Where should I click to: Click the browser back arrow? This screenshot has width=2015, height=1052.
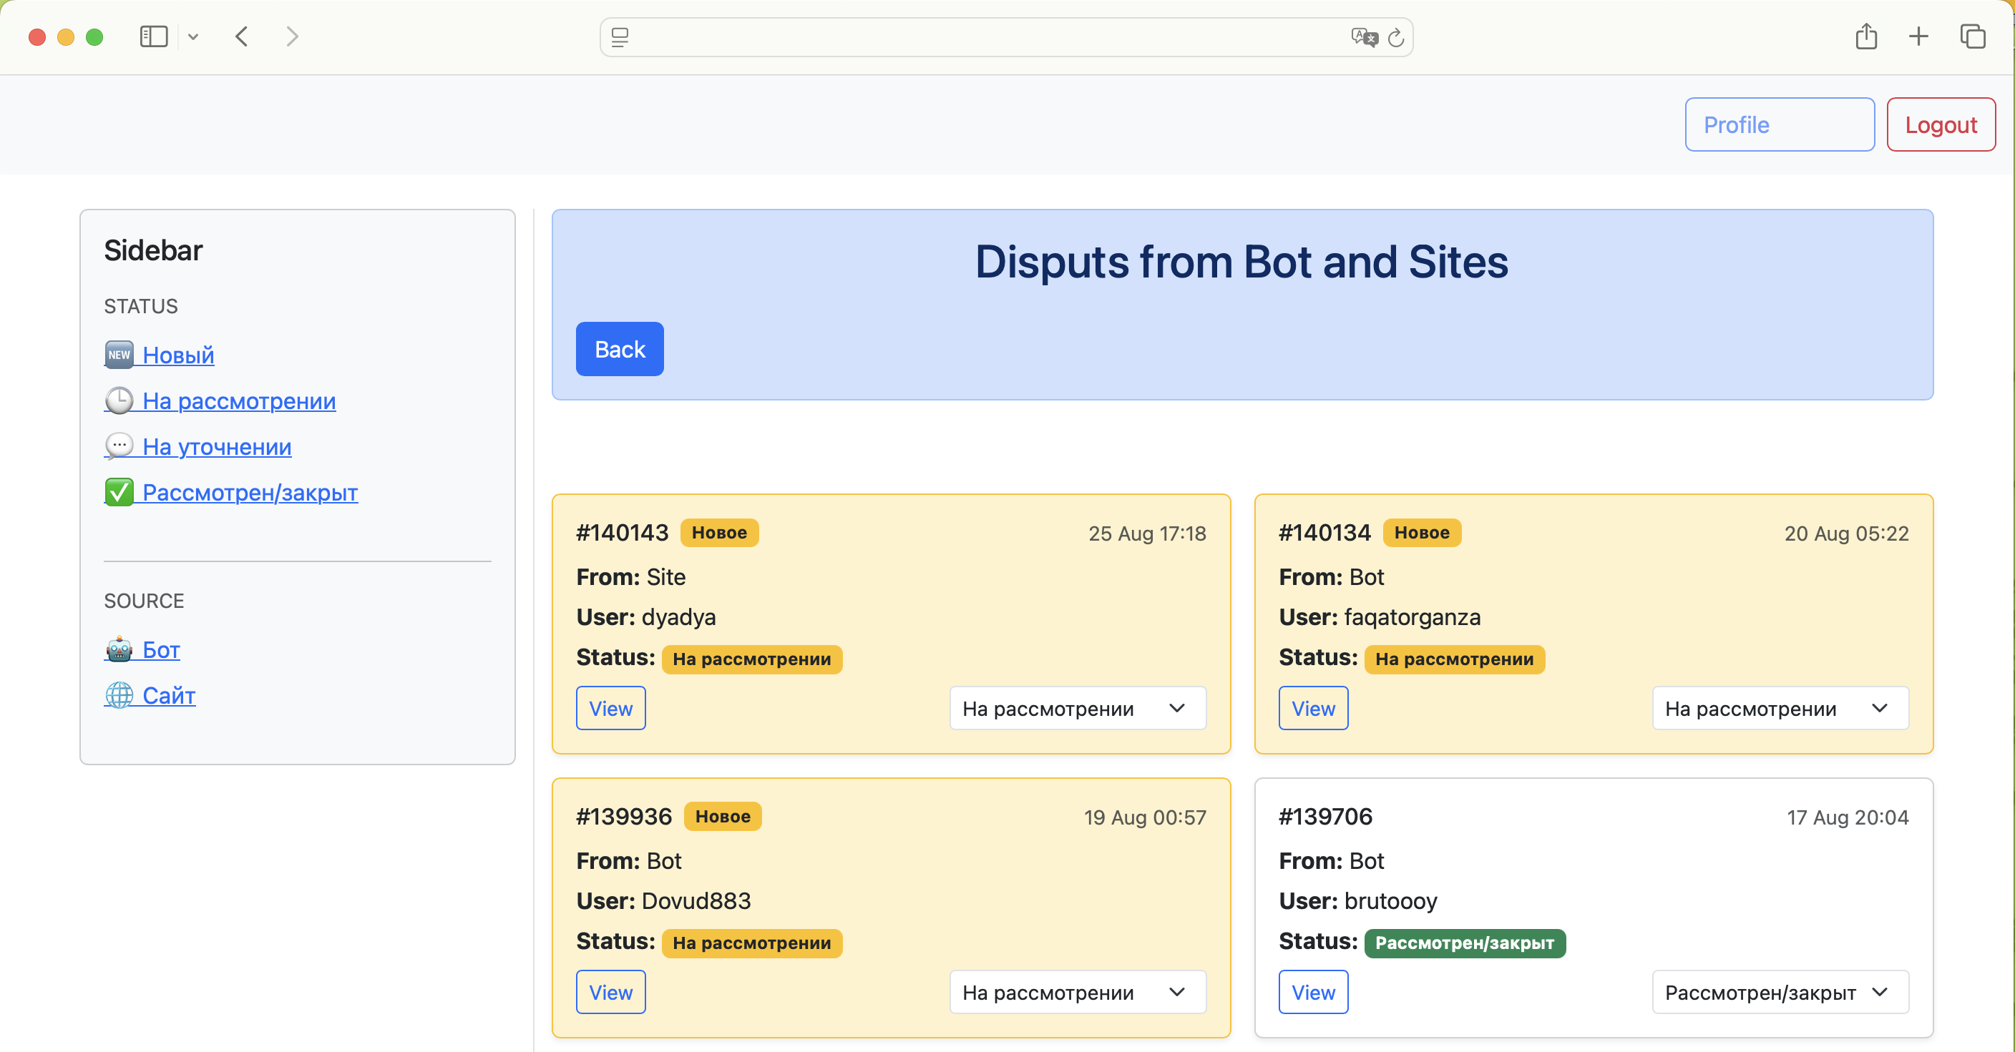click(242, 36)
